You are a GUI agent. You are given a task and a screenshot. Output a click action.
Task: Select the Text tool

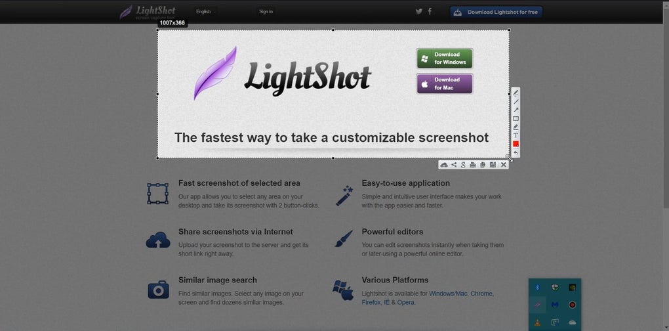[516, 135]
